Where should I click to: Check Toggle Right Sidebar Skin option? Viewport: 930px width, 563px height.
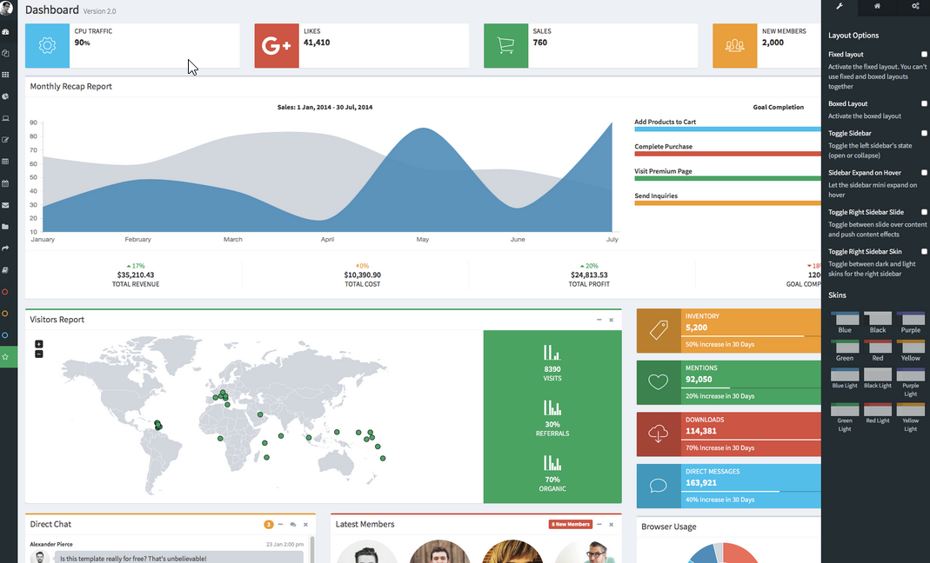click(x=924, y=252)
